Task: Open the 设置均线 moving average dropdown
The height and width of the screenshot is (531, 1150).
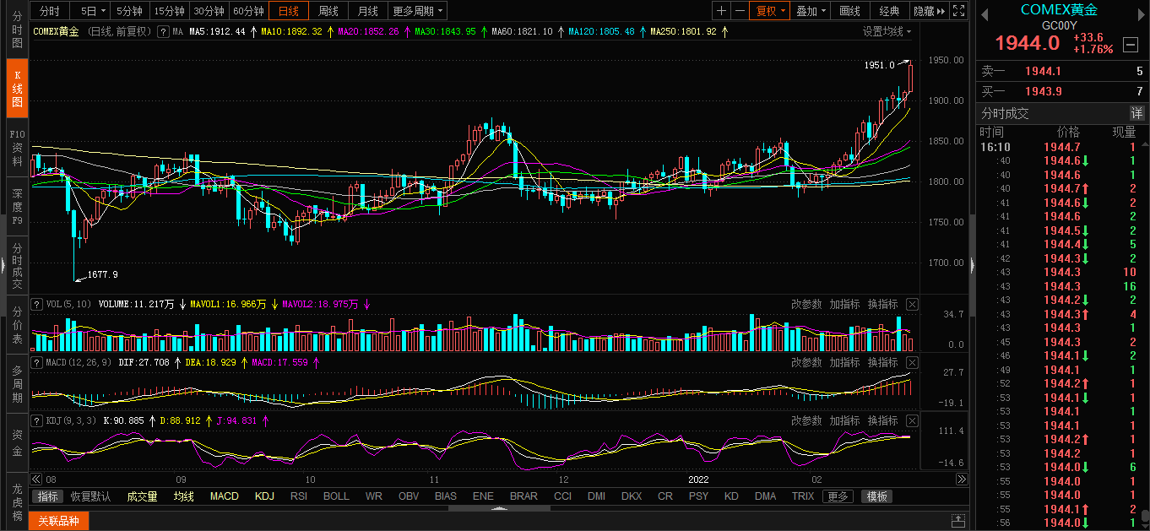Action: 887,31
